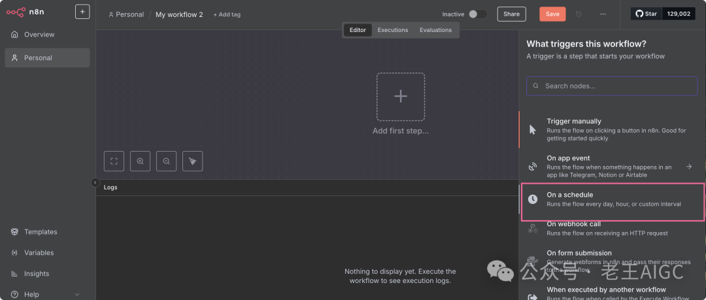Click the Share button
This screenshot has height=300, width=706.
tap(511, 14)
